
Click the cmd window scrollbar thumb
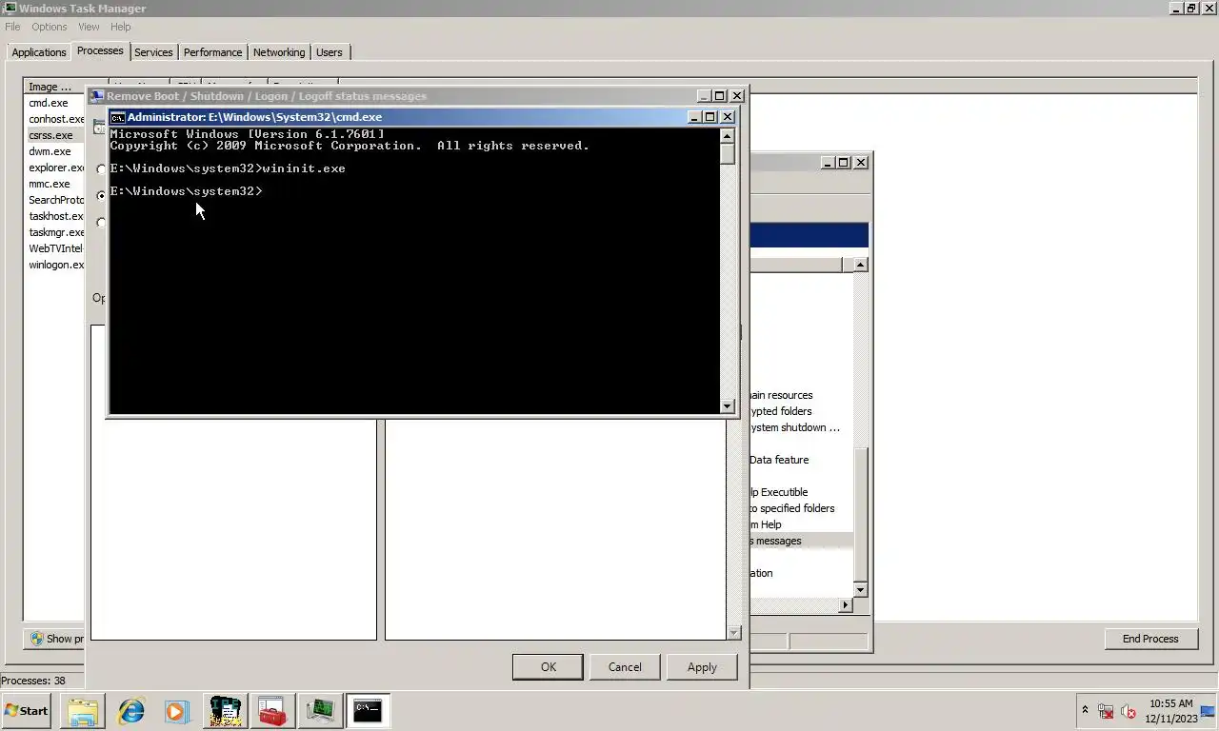click(728, 154)
